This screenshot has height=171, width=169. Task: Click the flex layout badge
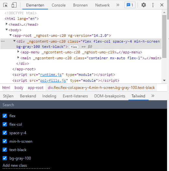click(x=74, y=47)
